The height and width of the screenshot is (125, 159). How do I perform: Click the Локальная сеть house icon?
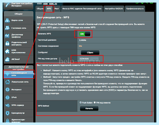click(x=7, y=82)
